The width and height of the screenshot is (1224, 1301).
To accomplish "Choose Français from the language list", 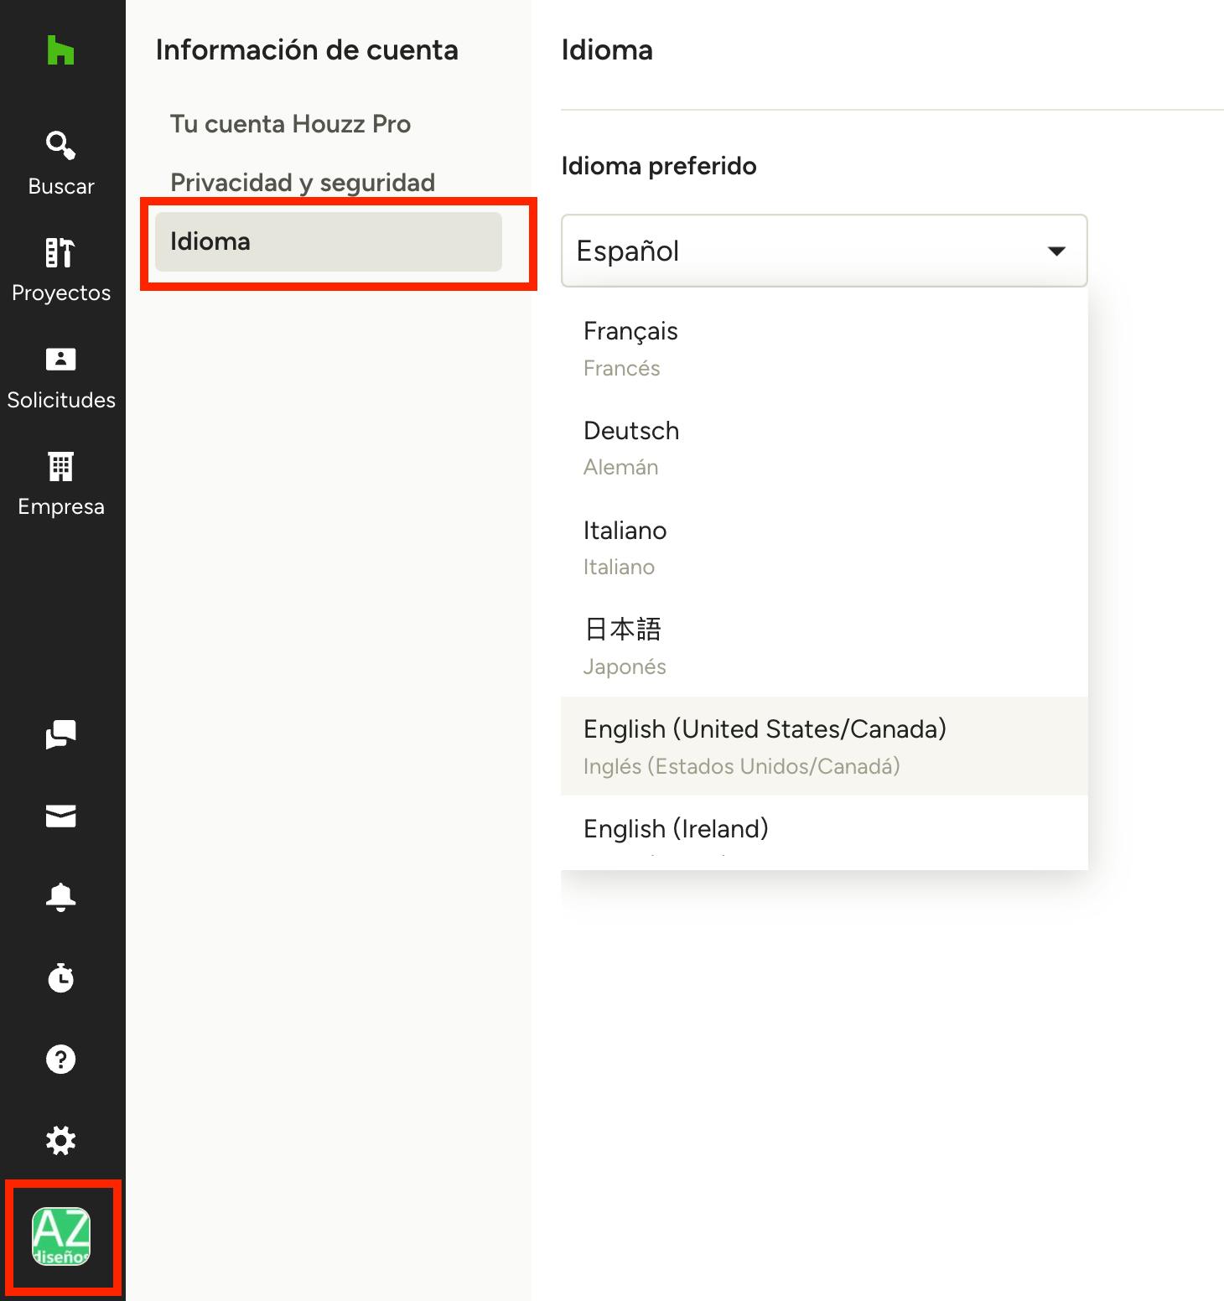I will point(824,349).
